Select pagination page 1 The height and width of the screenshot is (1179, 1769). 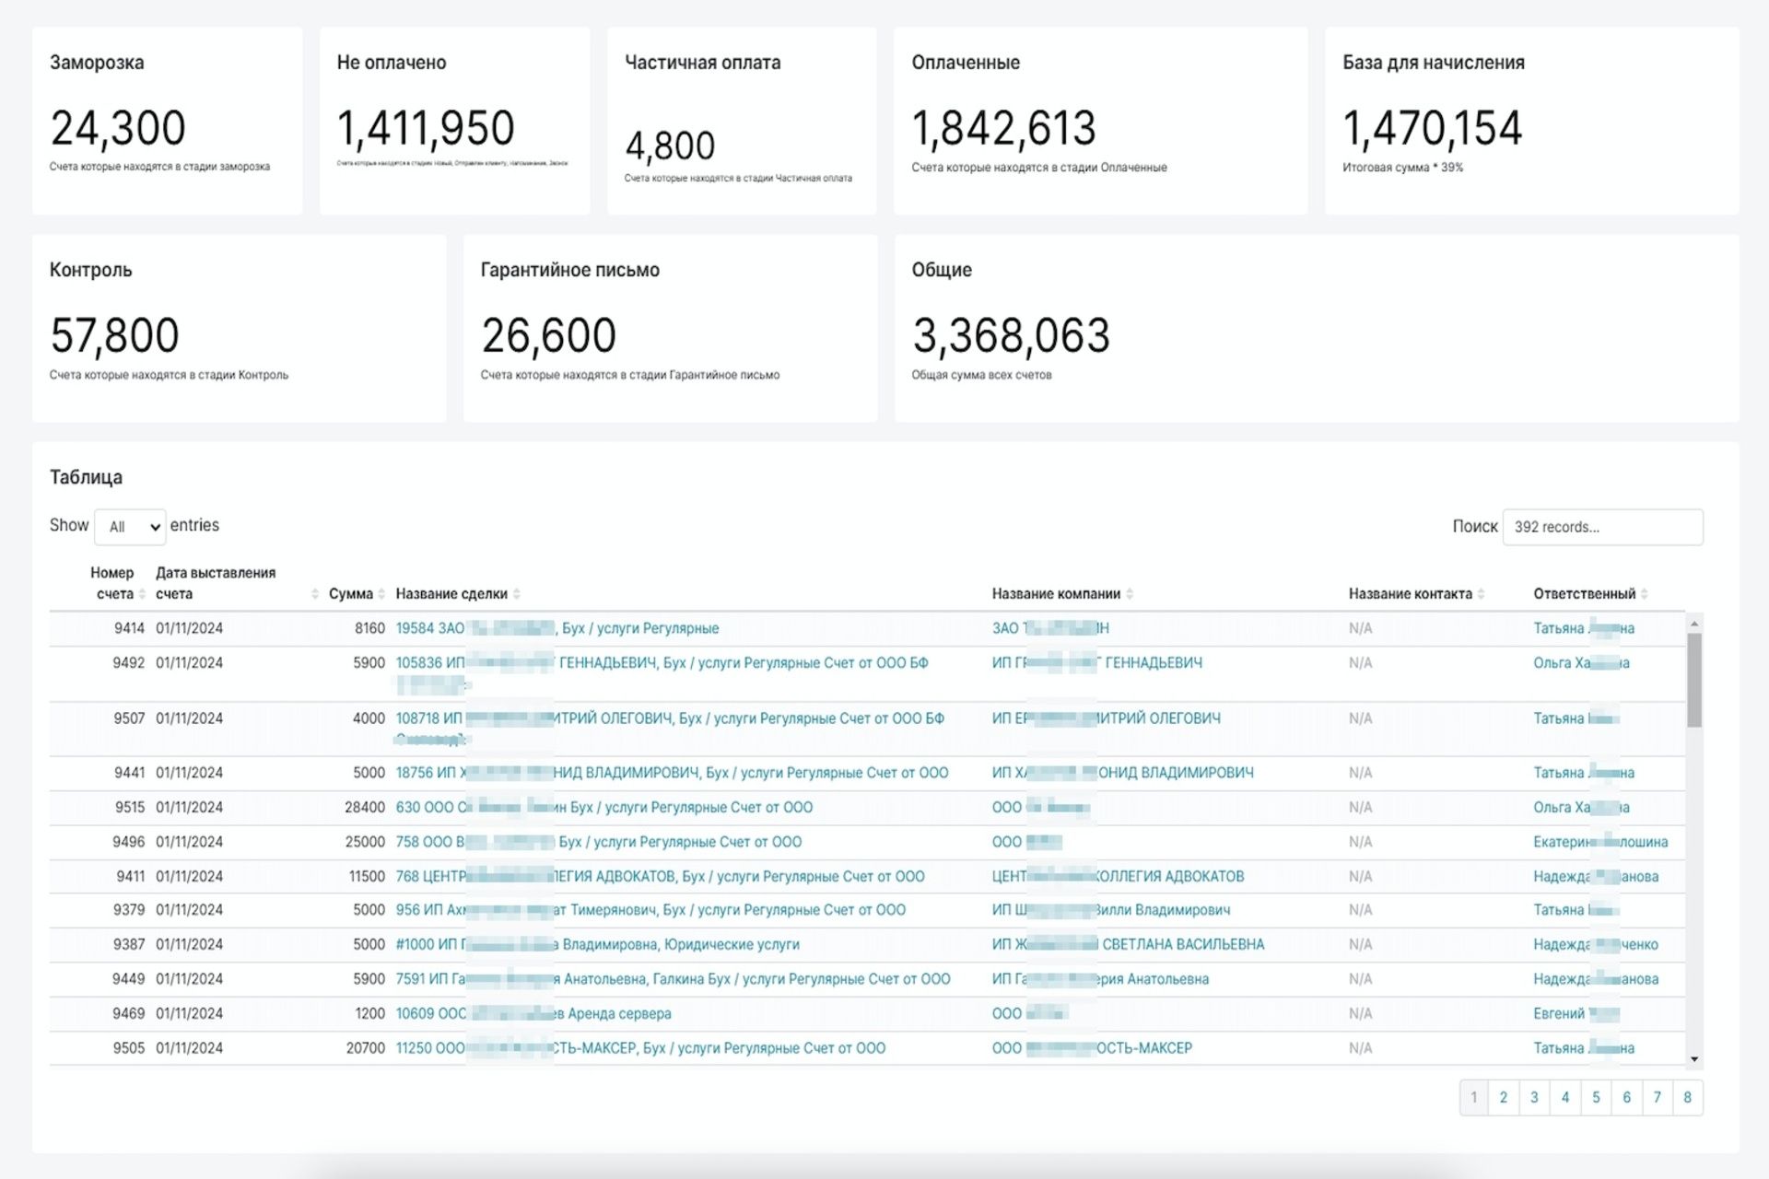[1474, 1097]
